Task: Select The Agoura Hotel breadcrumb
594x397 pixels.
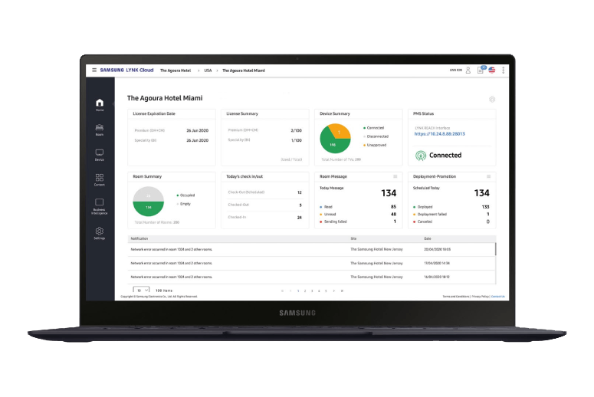Action: [x=175, y=70]
